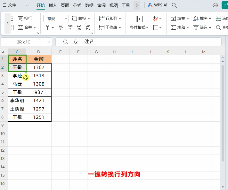Click the cloud sync icon

[215, 5]
